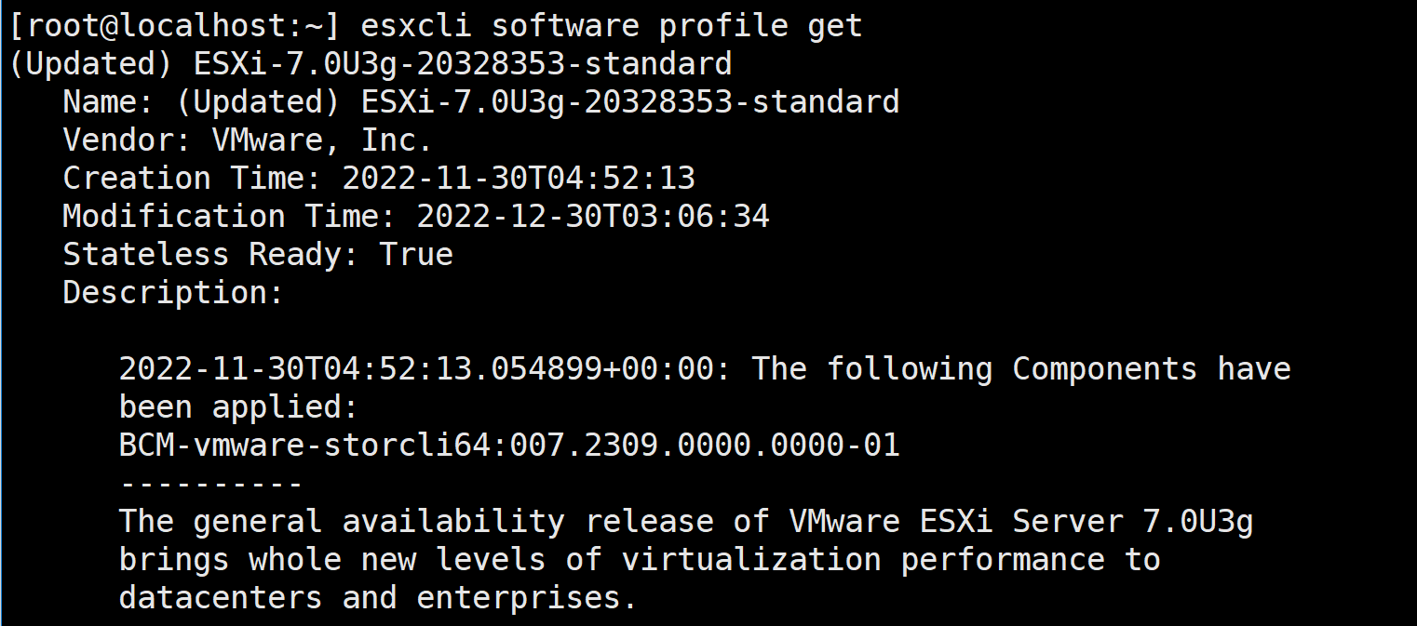Click the dashed separator line
This screenshot has height=626, width=1417.
point(210,484)
